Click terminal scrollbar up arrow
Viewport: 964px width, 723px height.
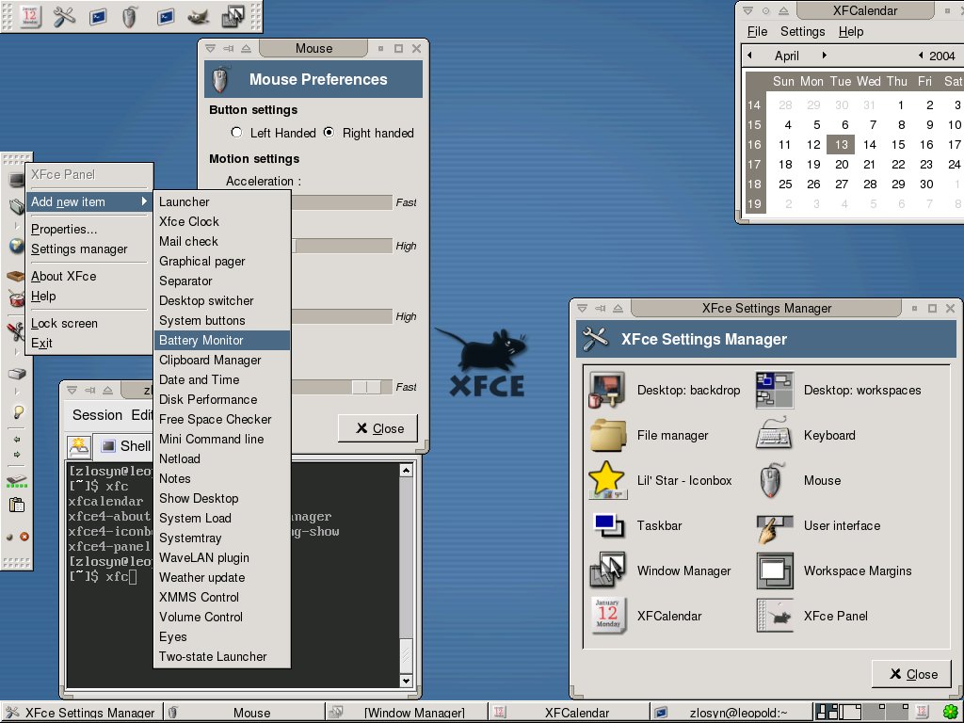[406, 471]
